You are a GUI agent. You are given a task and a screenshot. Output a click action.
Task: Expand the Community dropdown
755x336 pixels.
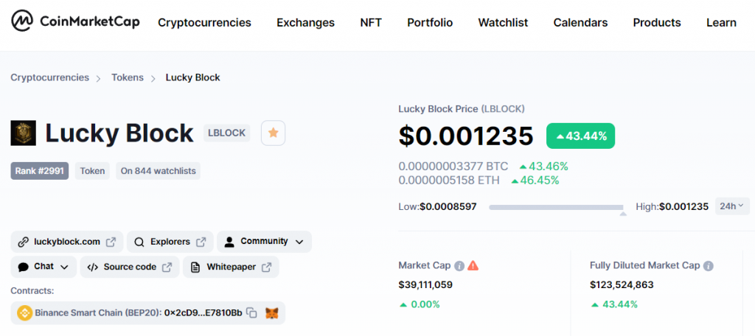264,242
